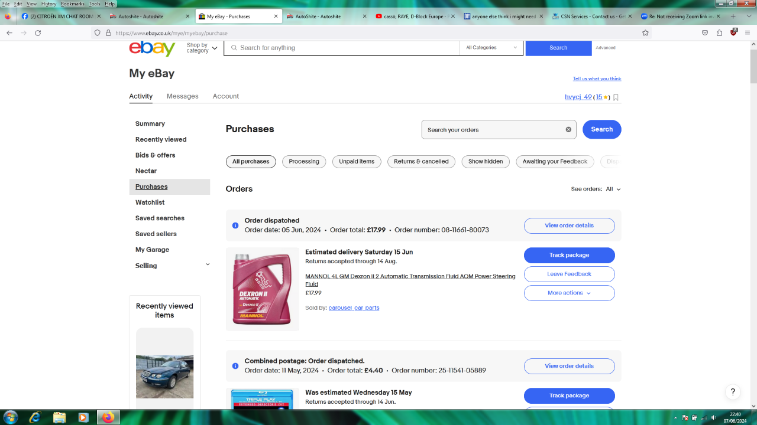757x425 pixels.
Task: Open seller carousel_car_parts link
Action: pos(354,308)
